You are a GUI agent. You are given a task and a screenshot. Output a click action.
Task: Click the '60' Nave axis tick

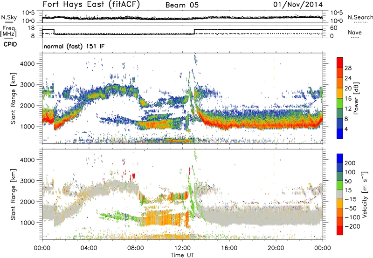(x=333, y=28)
